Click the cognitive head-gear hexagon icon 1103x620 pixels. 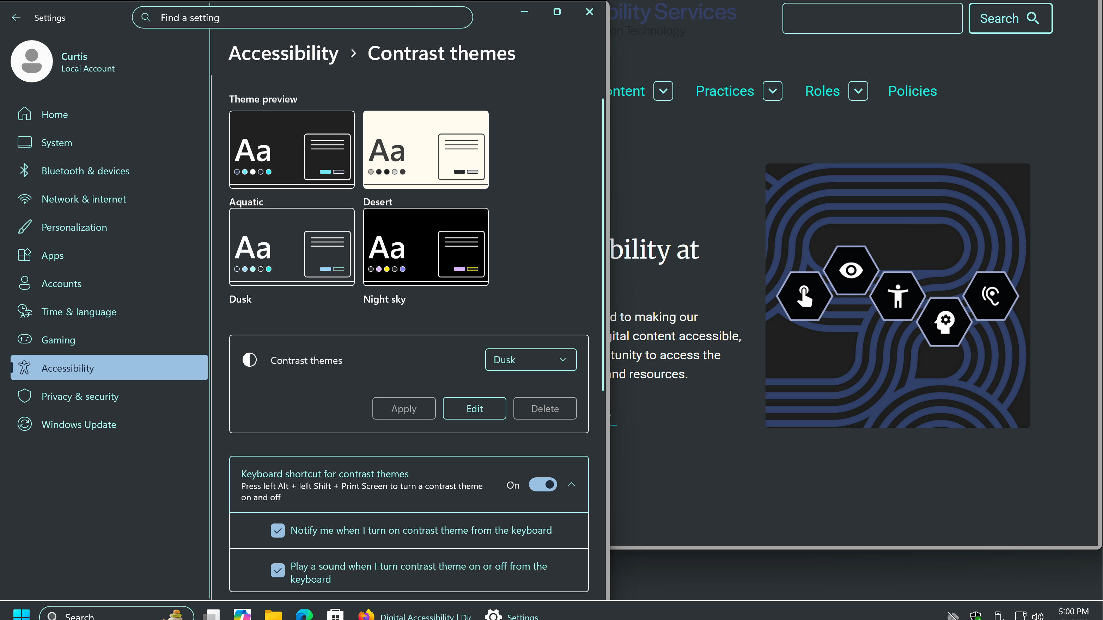point(945,322)
